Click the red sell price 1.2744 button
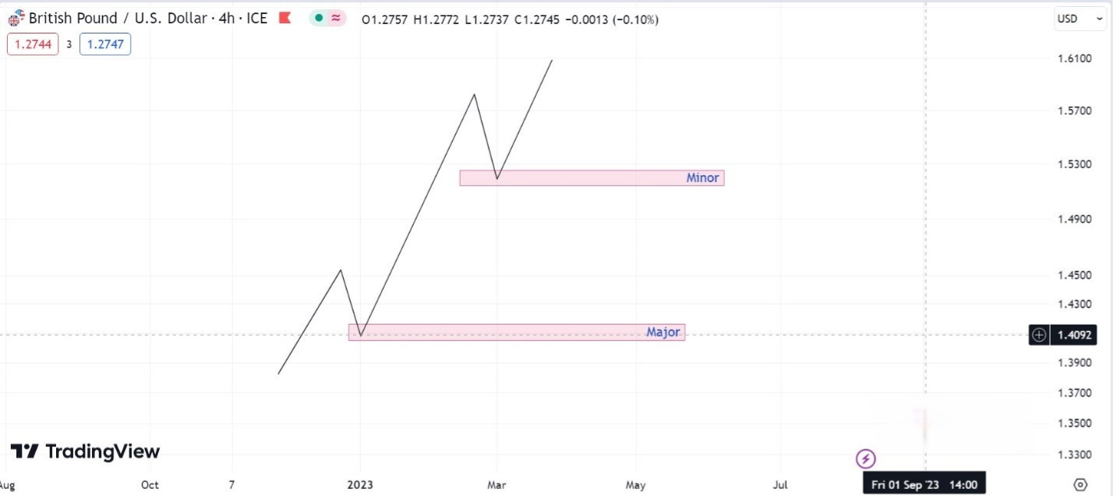The width and height of the screenshot is (1113, 496). [x=33, y=44]
